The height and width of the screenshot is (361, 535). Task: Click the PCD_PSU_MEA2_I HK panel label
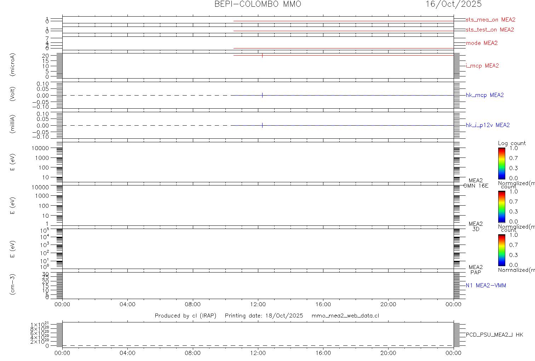tap(494, 335)
